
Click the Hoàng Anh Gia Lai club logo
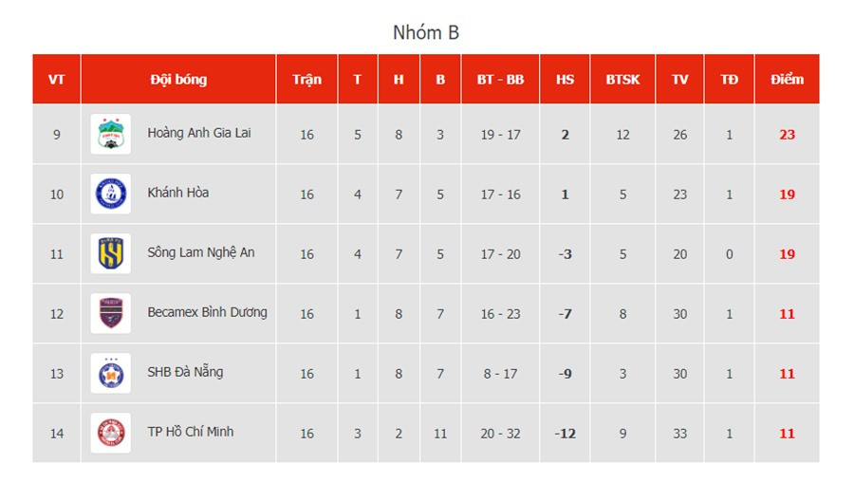110,135
